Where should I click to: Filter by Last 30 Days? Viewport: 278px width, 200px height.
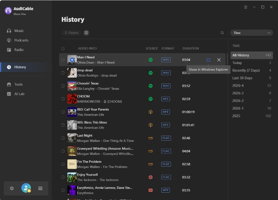point(252,78)
